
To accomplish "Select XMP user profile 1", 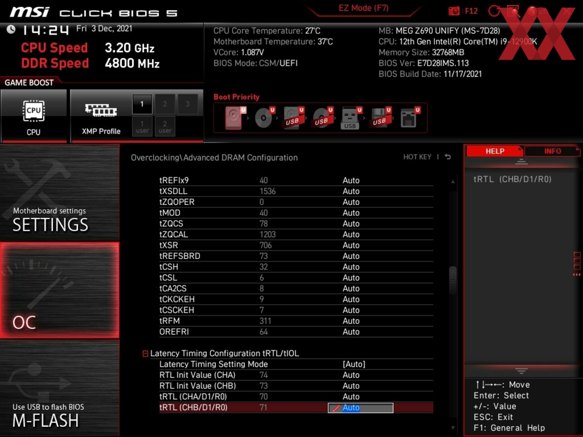I will point(142,126).
